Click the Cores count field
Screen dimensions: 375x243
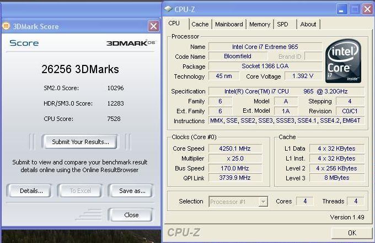(305, 201)
